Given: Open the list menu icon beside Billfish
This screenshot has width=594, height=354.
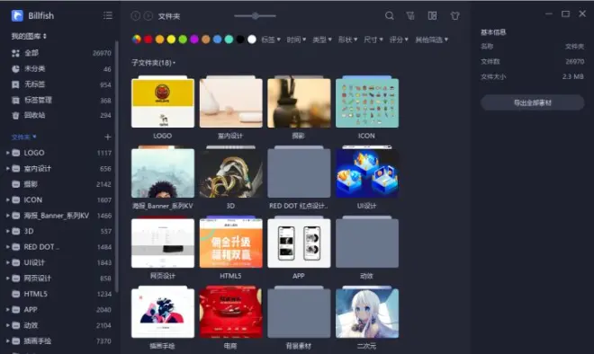Looking at the screenshot, I should (x=108, y=15).
